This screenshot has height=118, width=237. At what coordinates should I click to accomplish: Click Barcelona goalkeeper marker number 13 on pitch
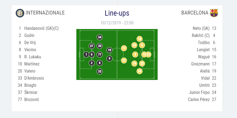click(x=148, y=54)
